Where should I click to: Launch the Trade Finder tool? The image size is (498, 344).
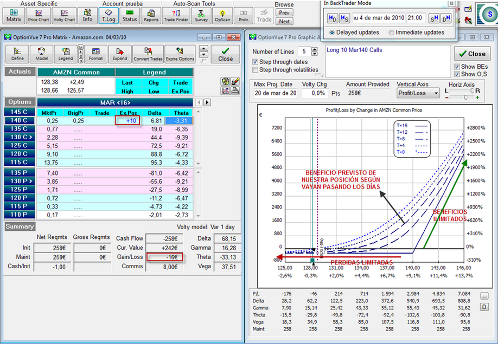click(176, 15)
